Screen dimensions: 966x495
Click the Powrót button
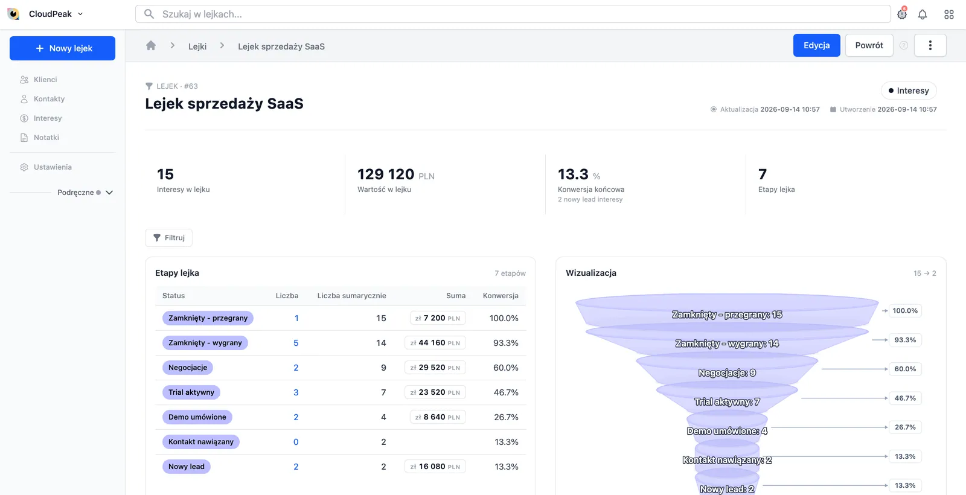coord(869,45)
